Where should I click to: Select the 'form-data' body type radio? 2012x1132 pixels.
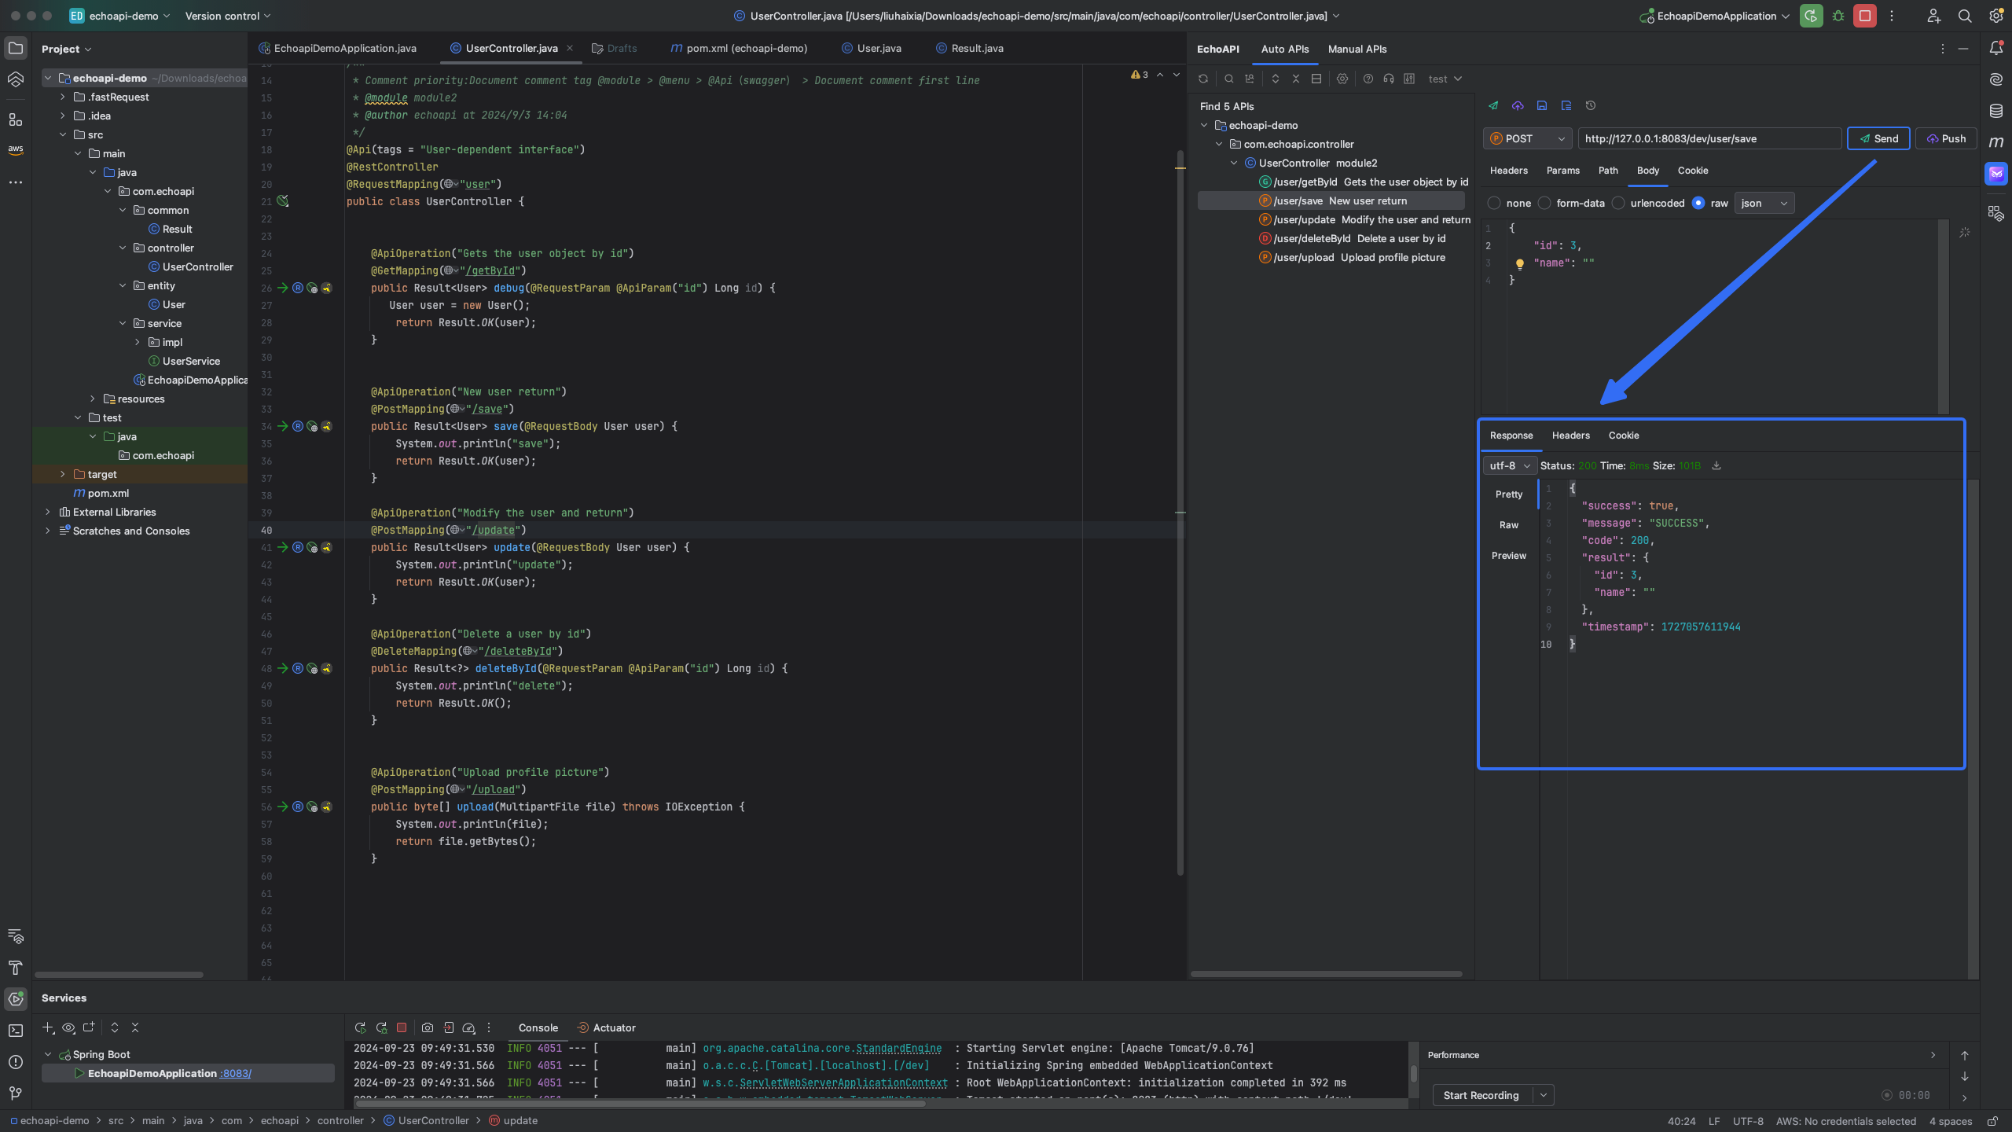1544,203
